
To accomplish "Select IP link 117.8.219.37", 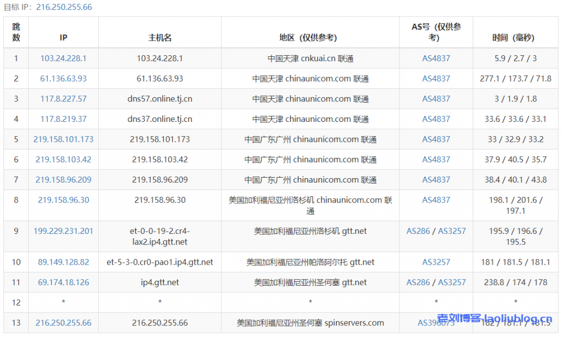I will click(63, 119).
